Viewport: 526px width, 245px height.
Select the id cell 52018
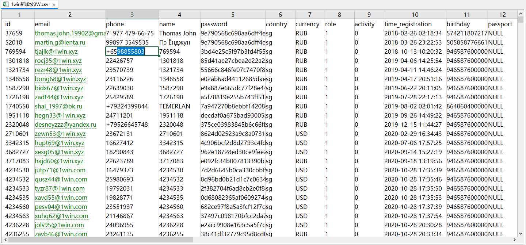(19, 42)
